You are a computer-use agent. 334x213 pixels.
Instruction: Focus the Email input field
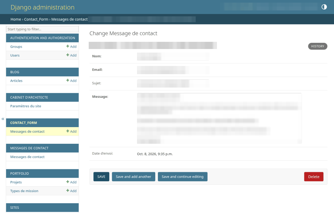pos(173,70)
